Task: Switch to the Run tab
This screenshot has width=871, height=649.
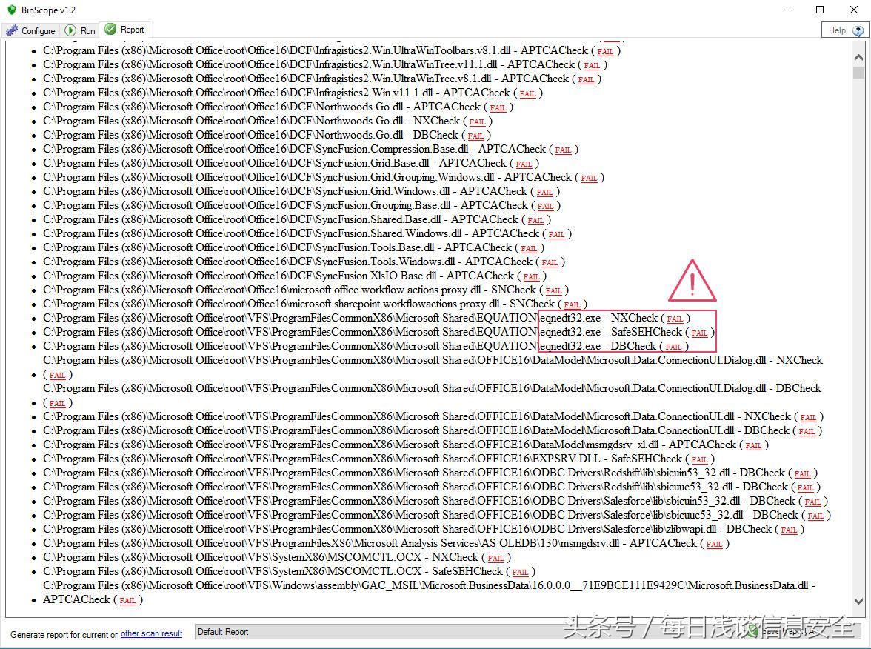Action: tap(80, 30)
